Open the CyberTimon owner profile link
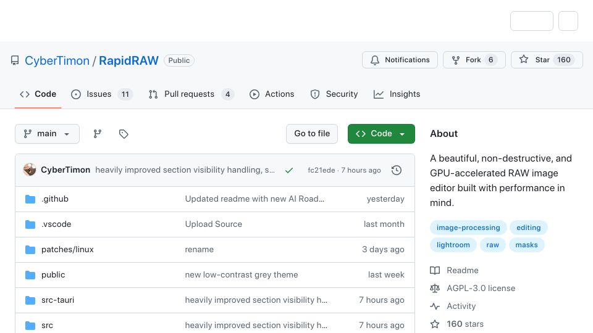 (x=57, y=60)
